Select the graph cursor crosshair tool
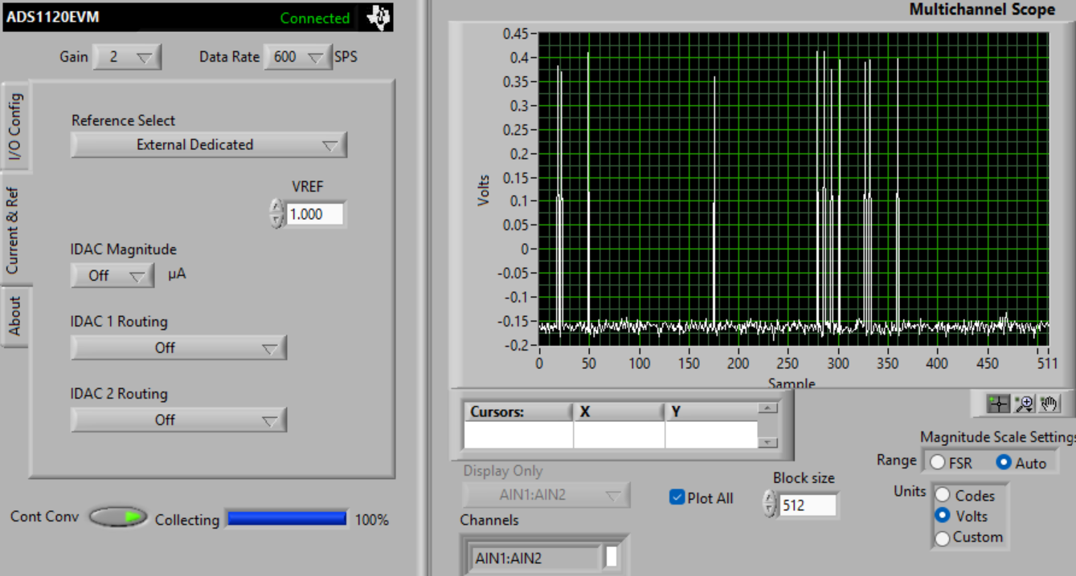 [x=998, y=404]
